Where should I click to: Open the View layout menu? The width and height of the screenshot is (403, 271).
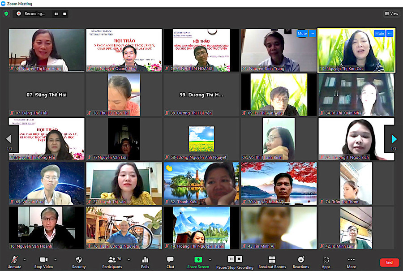tap(391, 13)
